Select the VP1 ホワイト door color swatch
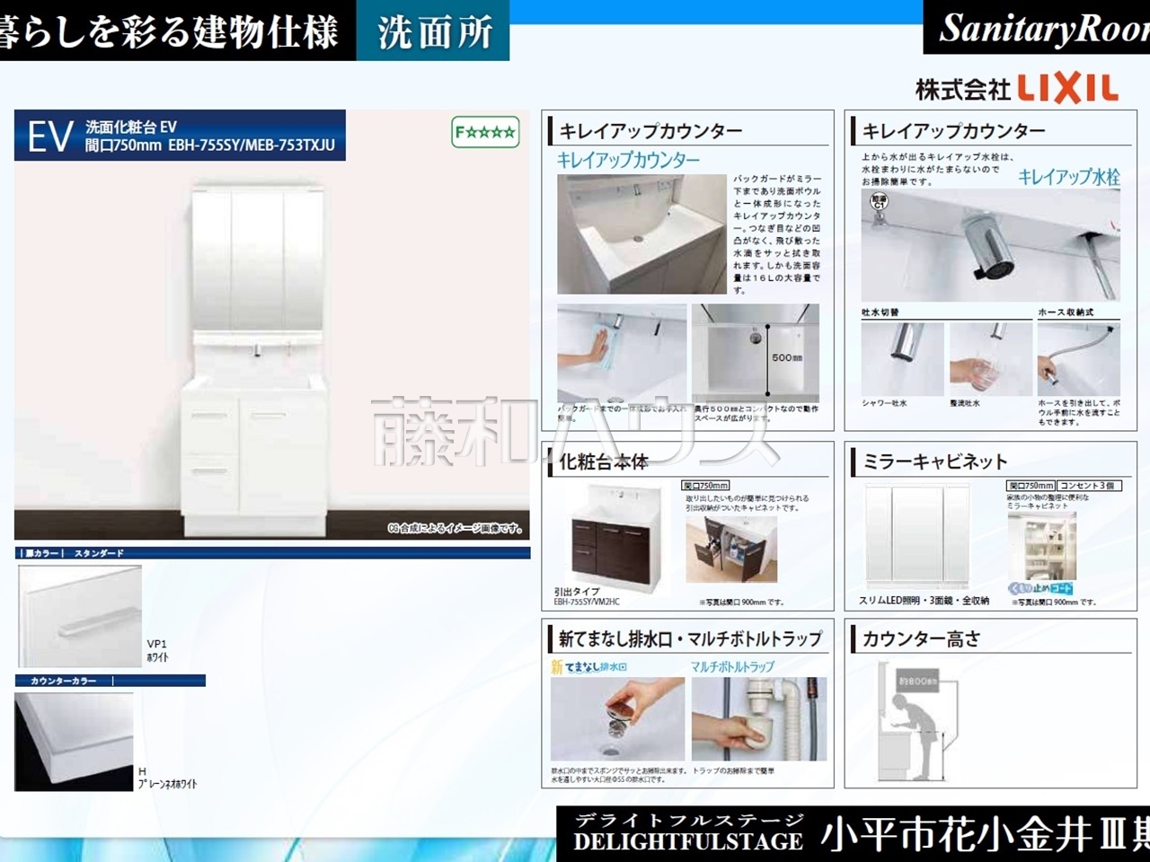 [x=80, y=616]
